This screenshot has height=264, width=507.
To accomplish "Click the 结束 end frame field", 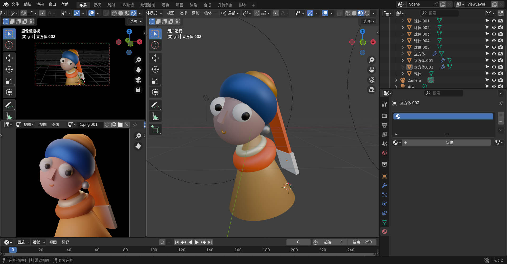I will [x=362, y=242].
